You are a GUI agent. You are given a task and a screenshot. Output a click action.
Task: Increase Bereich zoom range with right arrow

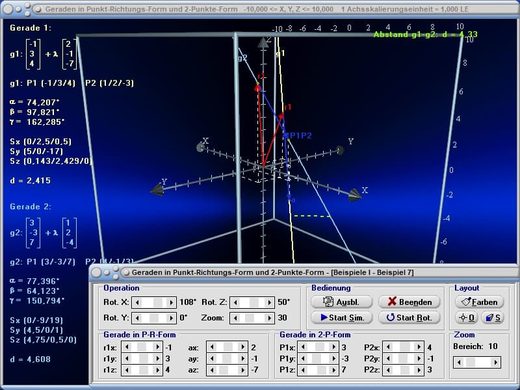click(x=495, y=363)
